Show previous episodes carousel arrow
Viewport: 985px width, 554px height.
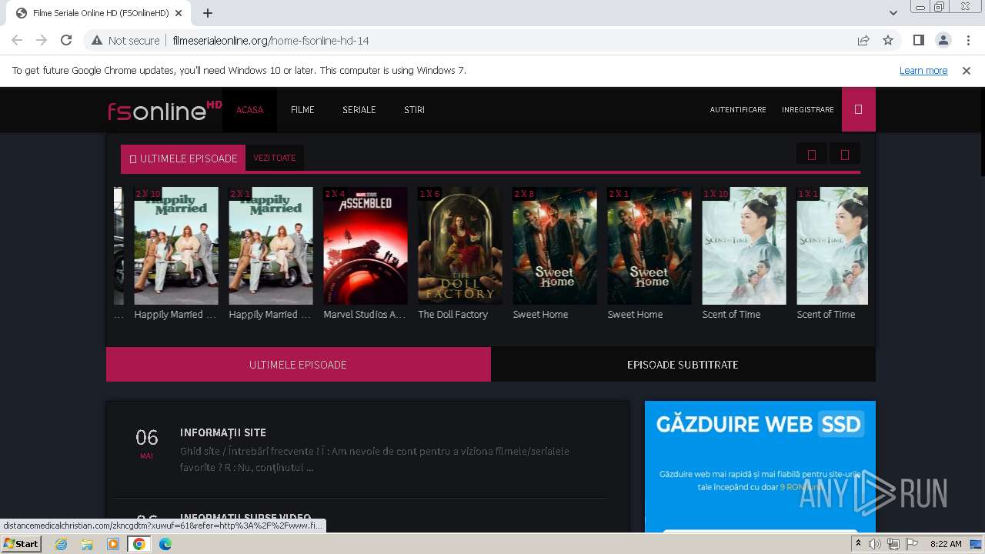click(811, 155)
